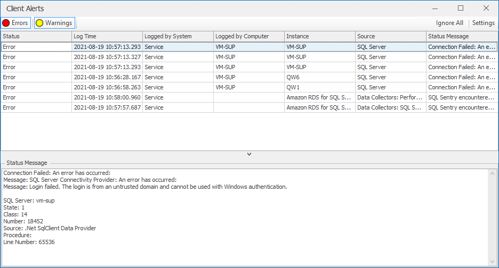
Task: Select row logged at 10:56:28.167
Action: (249, 77)
